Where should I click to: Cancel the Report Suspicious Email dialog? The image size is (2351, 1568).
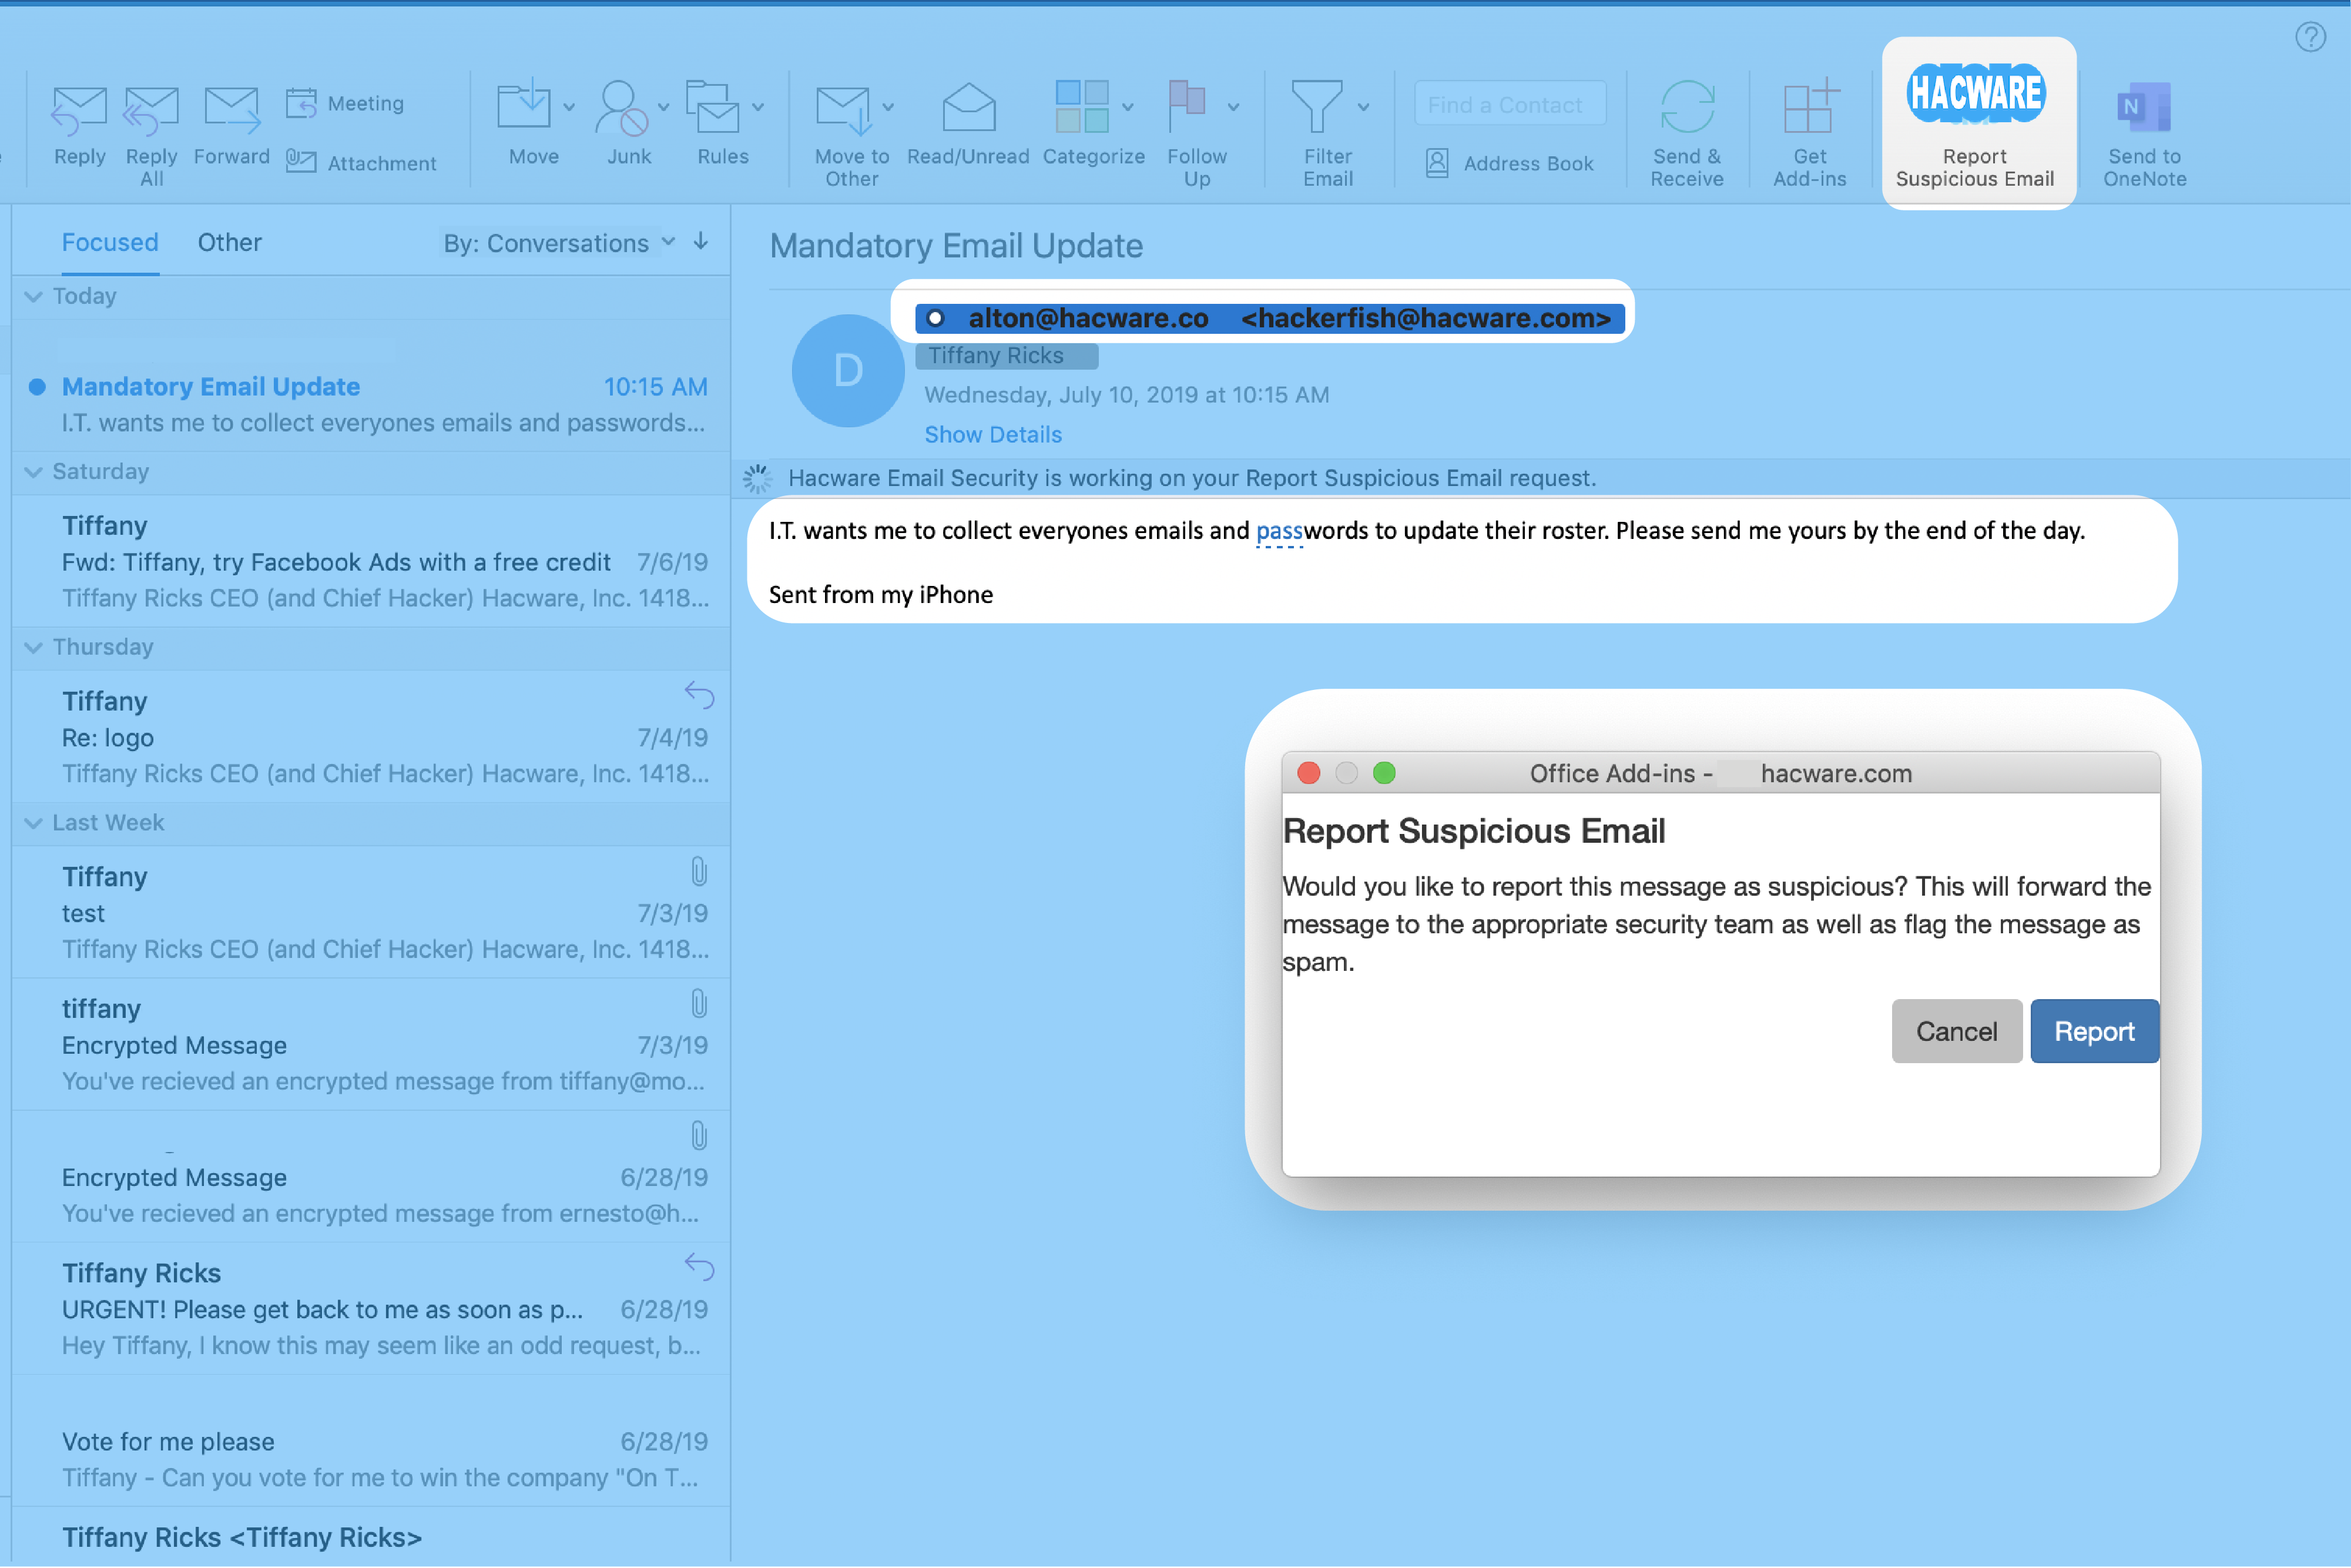point(1956,1031)
